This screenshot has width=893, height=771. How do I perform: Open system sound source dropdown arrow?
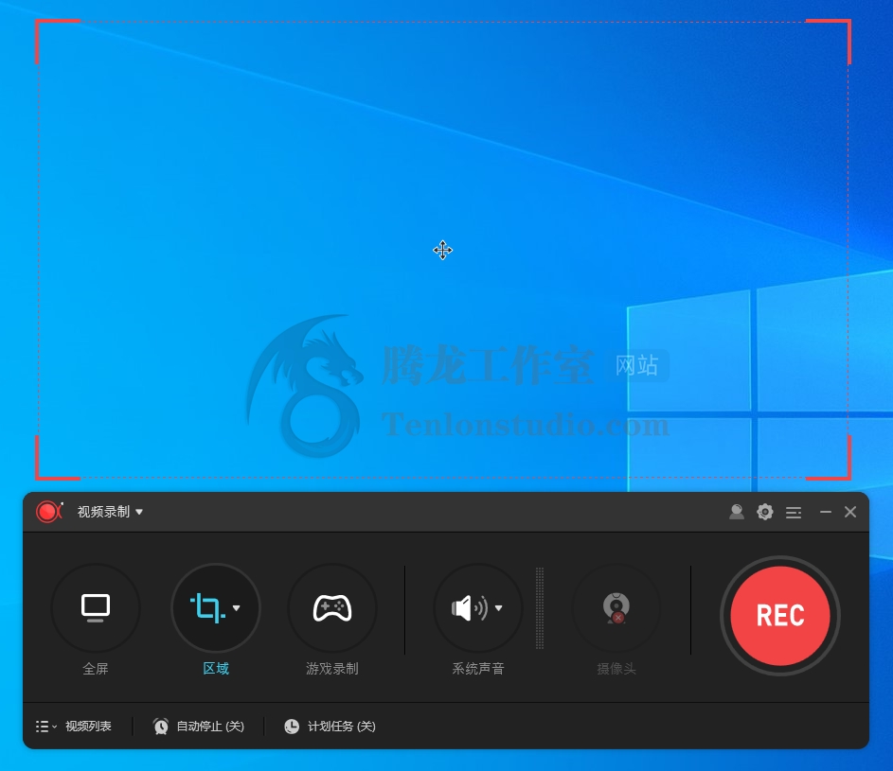click(x=498, y=608)
